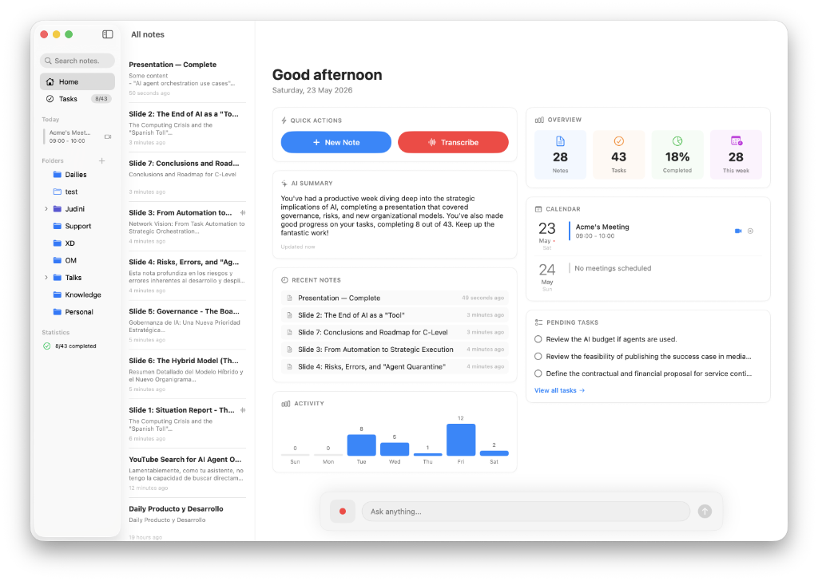Open Slide 5 Governance note in list
Image resolution: width=818 pixels, height=581 pixels.
coord(187,325)
